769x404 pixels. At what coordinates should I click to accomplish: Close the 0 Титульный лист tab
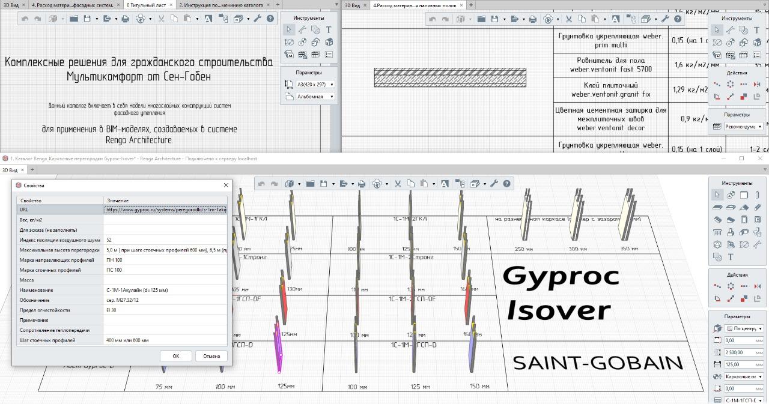pos(172,5)
